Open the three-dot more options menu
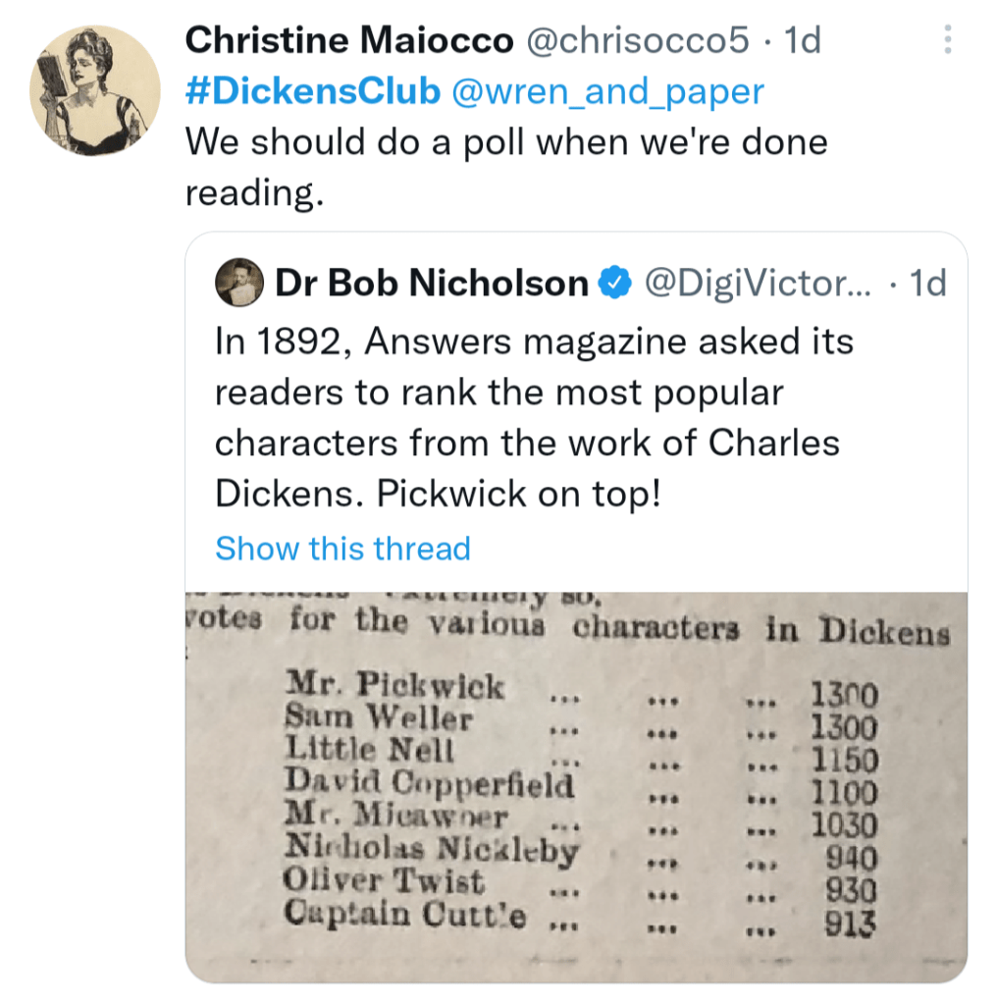This screenshot has width=997, height=1004. point(947,39)
